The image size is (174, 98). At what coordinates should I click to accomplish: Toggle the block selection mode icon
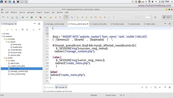(72, 17)
